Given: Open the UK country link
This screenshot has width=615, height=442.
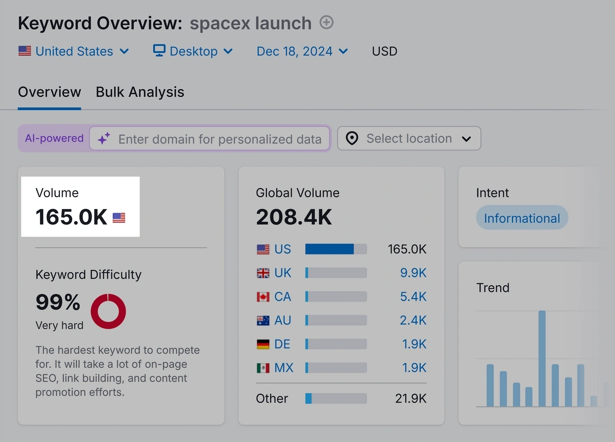Looking at the screenshot, I should coord(283,273).
